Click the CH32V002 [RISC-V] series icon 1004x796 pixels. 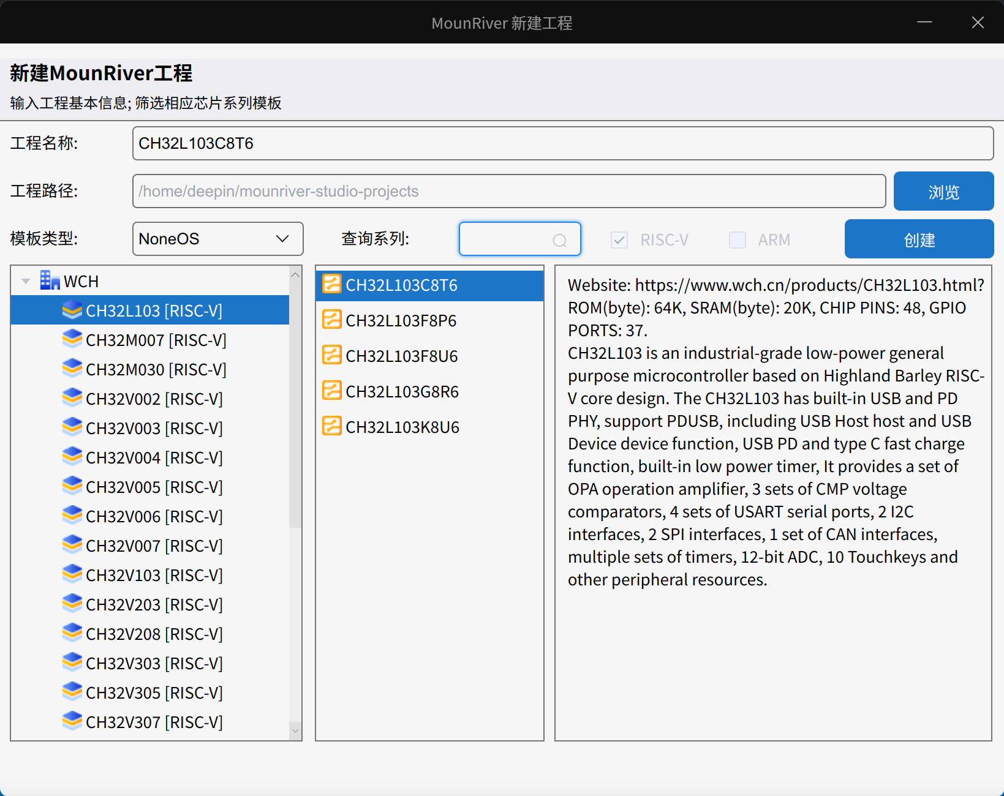72,398
